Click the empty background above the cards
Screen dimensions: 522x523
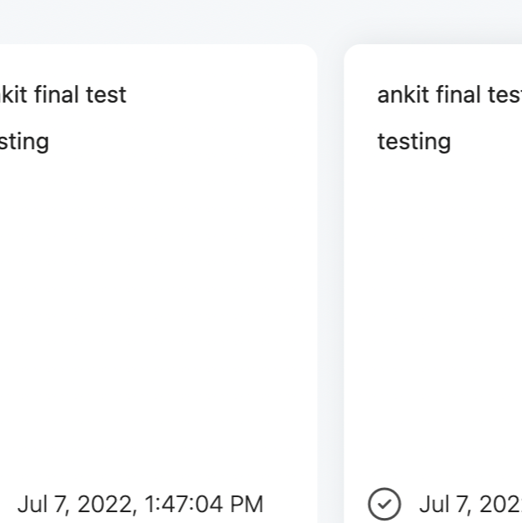[x=250, y=21]
